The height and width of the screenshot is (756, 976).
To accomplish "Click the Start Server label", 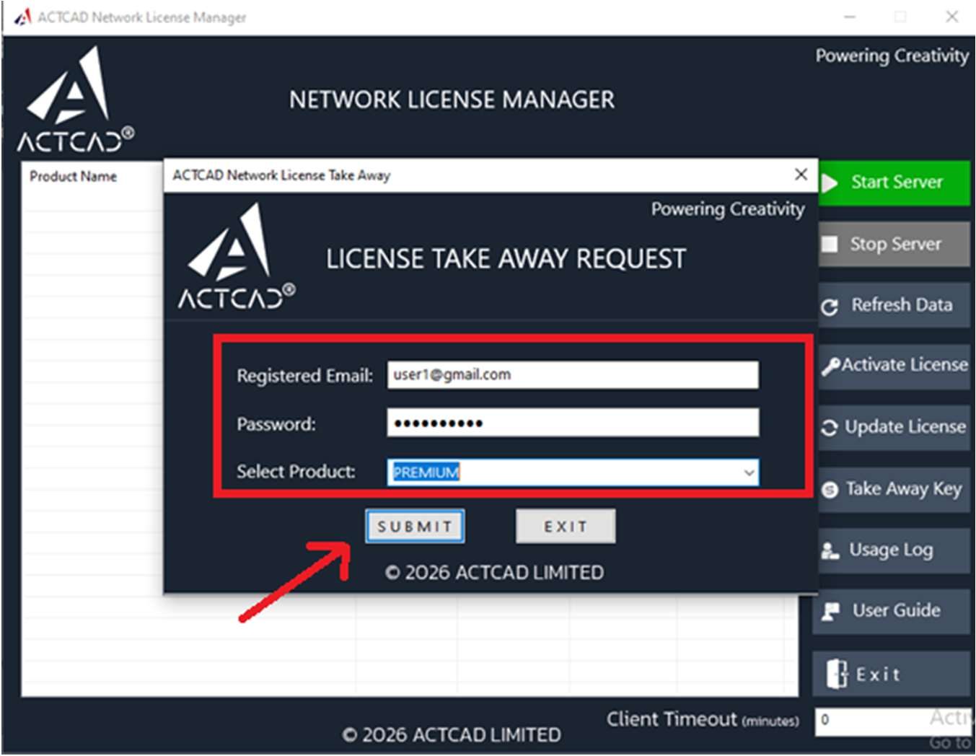I will (x=897, y=182).
